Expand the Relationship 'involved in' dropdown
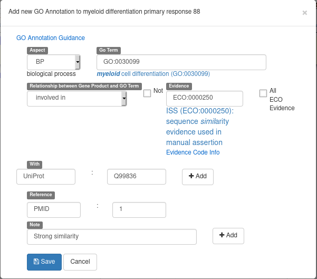This screenshot has width=317, height=279. coord(77,98)
